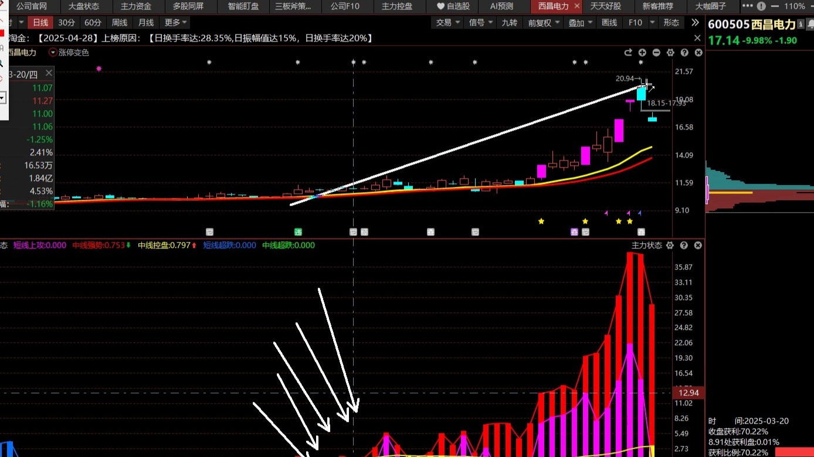The width and height of the screenshot is (814, 457).
Task: Switch to the 主力资金 tab
Action: tap(135, 6)
